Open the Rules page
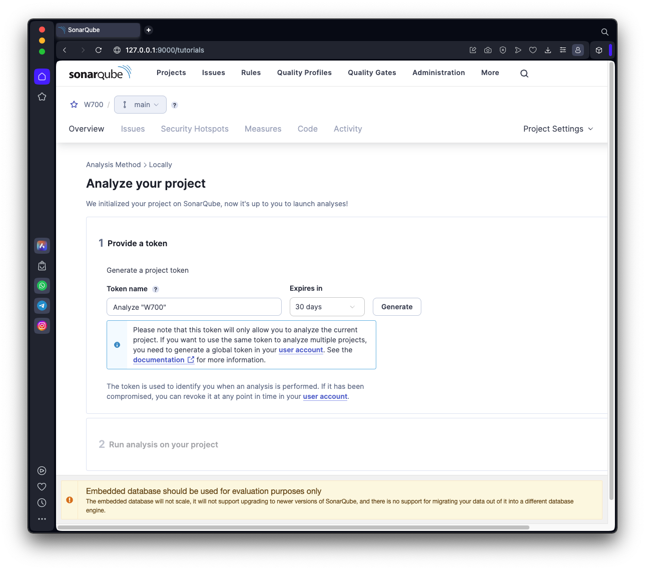 click(251, 73)
